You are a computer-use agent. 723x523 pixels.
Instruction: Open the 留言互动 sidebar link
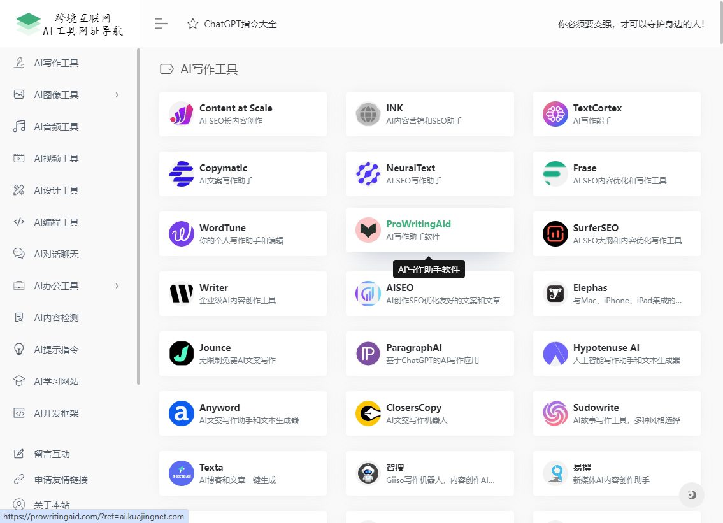point(52,454)
